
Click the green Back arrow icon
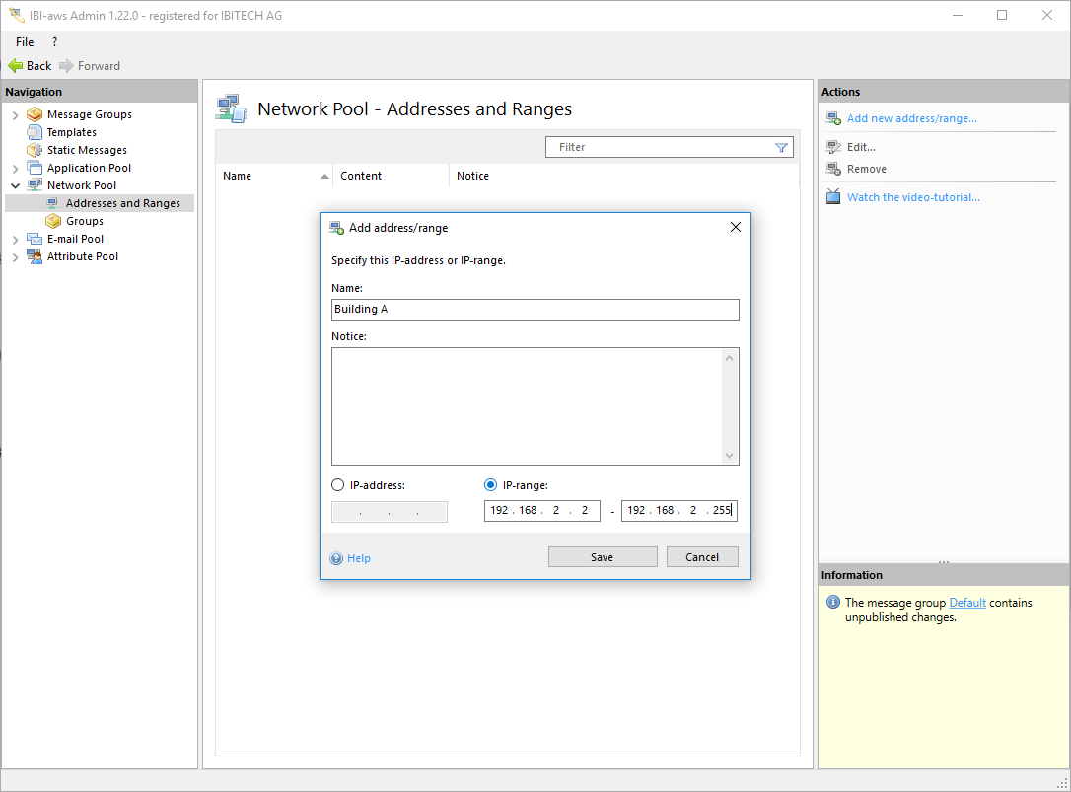(x=16, y=66)
